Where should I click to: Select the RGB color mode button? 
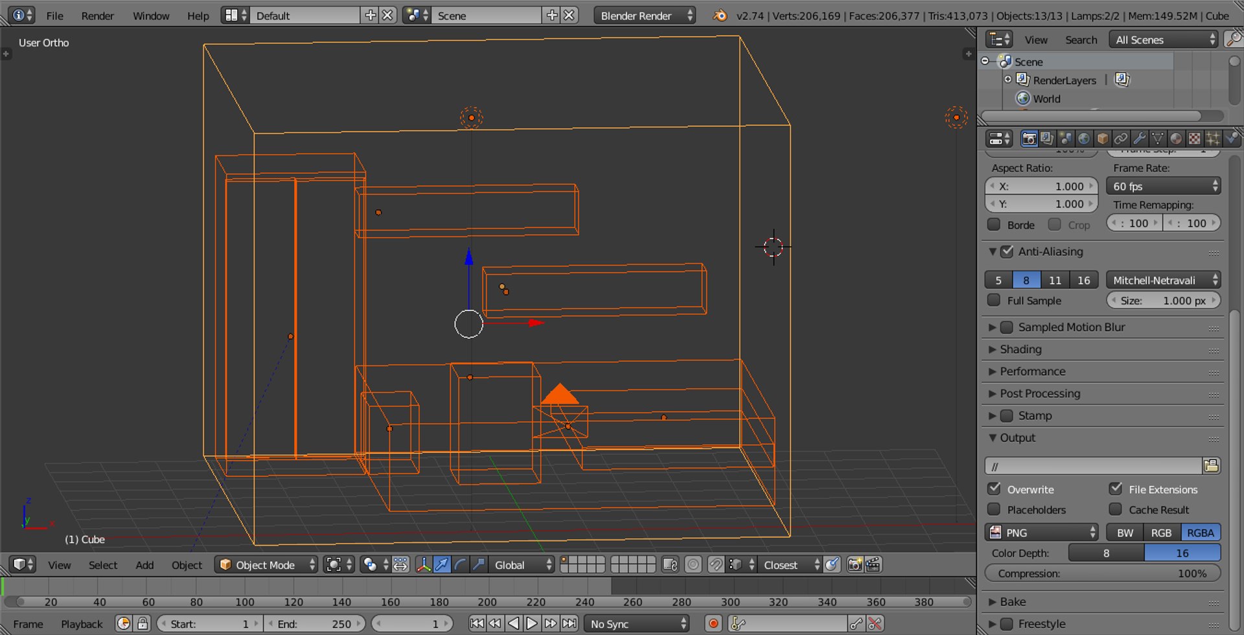coord(1161,533)
